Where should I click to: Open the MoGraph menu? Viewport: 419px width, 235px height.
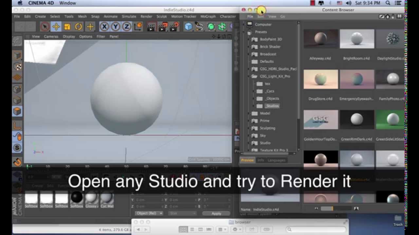click(208, 16)
